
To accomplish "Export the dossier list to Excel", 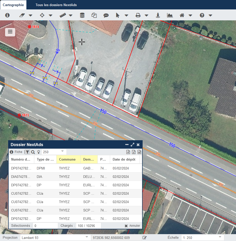I will coord(134,152).
